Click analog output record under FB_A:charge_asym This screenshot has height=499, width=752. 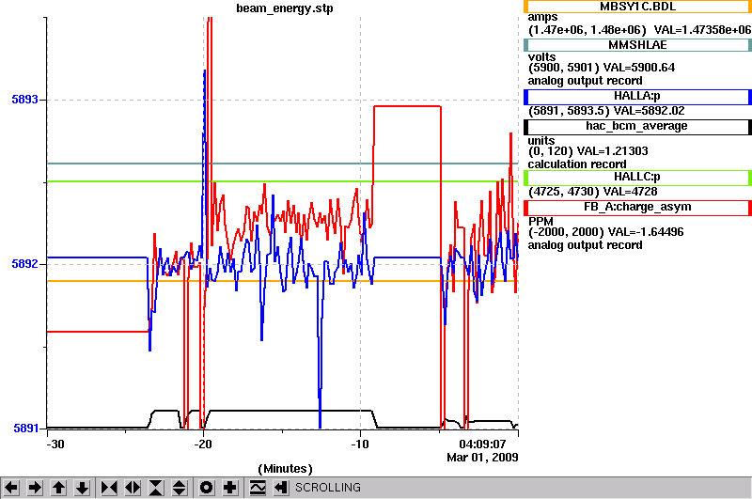[x=585, y=245]
